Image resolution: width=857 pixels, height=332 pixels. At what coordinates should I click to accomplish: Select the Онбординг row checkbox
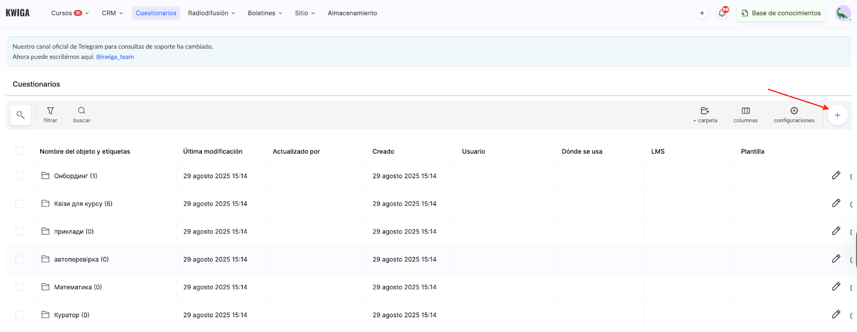(x=20, y=176)
